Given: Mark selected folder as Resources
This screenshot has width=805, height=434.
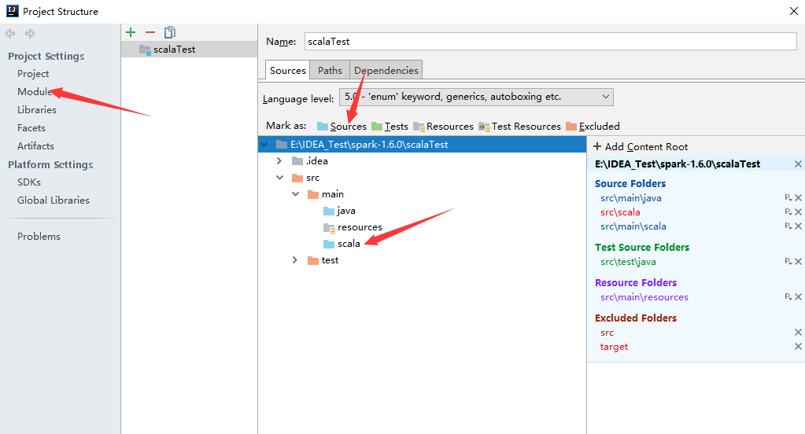Looking at the screenshot, I should click(x=443, y=127).
